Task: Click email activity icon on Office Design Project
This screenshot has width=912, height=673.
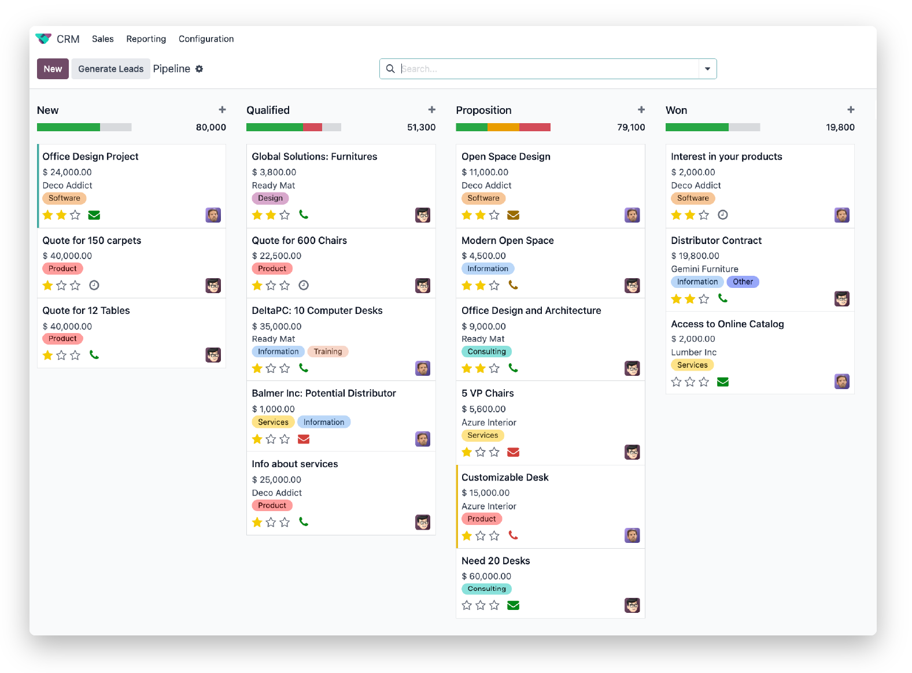Action: coord(94,215)
